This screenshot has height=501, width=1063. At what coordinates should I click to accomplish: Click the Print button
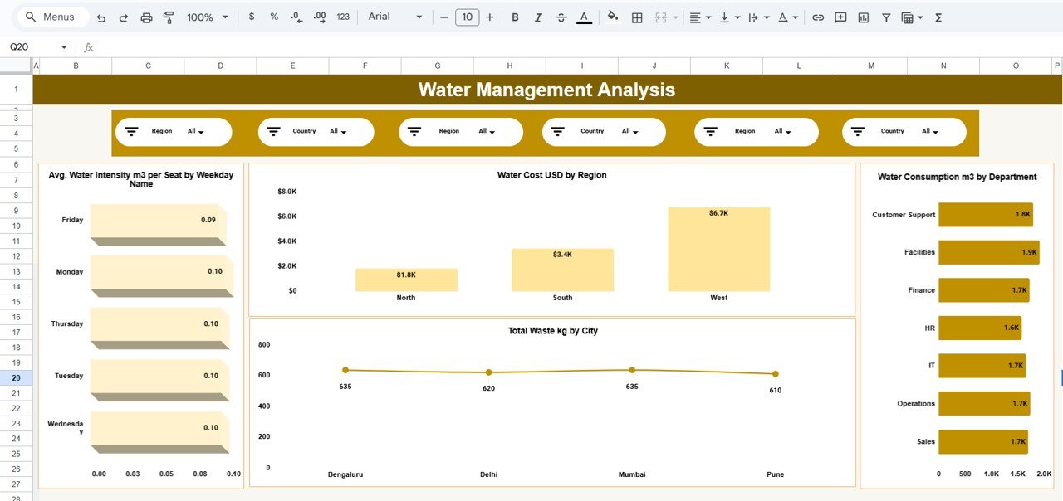pos(147,17)
